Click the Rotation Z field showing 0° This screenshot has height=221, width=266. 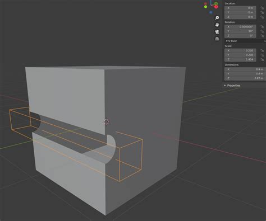[x=240, y=36]
